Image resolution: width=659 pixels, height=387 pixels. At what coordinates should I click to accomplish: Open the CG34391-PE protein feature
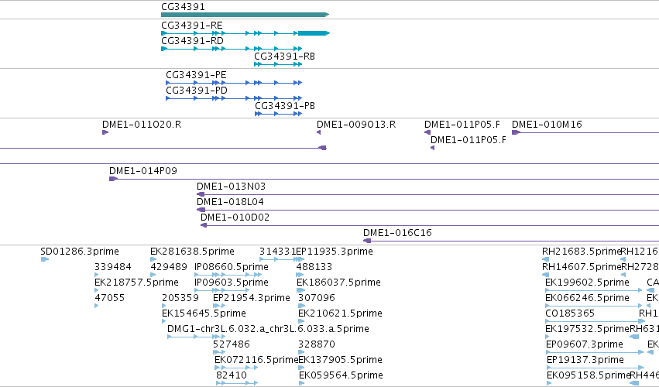click(234, 83)
